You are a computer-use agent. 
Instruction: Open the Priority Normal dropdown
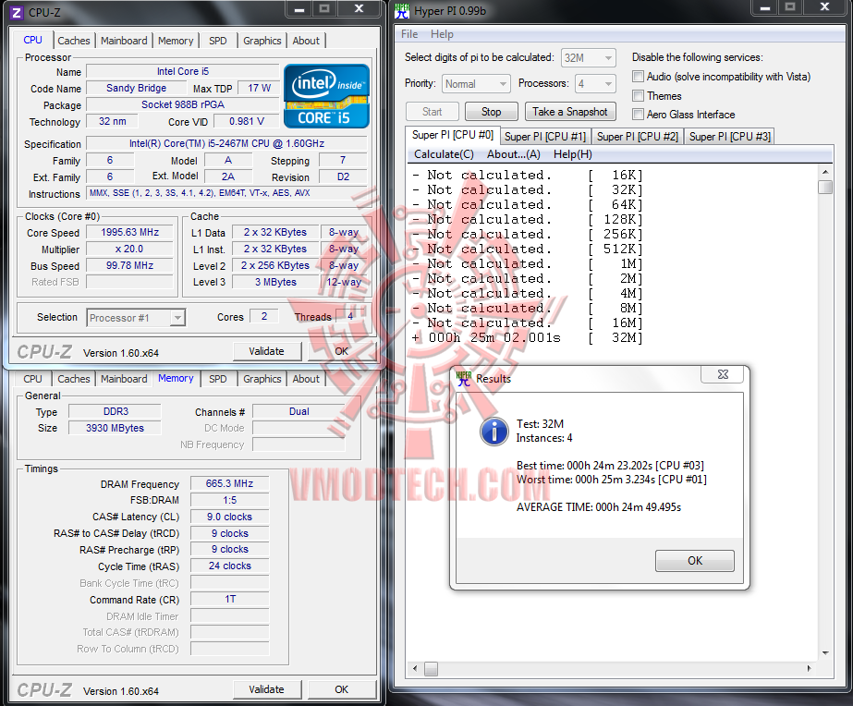[476, 84]
